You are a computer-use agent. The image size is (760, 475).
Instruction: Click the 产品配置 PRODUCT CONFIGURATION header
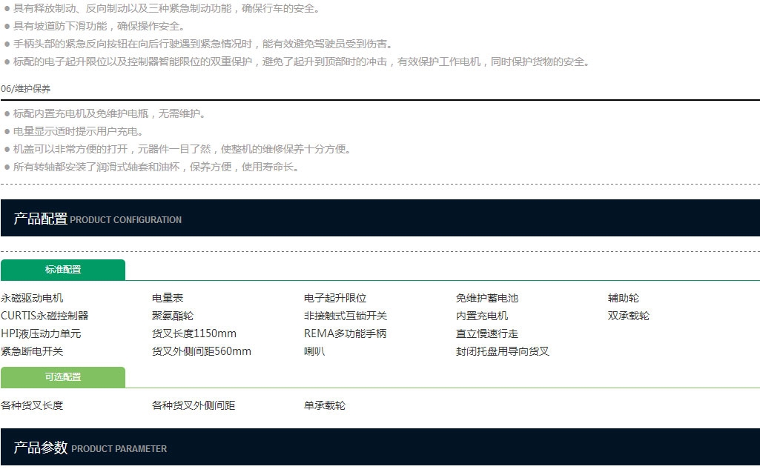(x=380, y=218)
